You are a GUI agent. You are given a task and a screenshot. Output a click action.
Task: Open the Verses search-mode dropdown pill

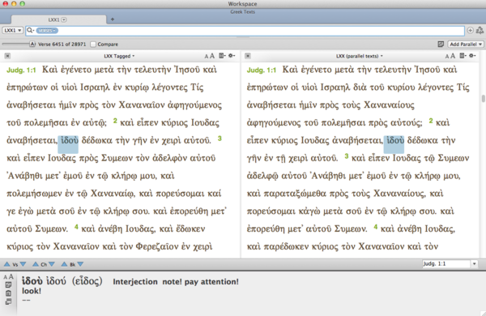(47, 31)
